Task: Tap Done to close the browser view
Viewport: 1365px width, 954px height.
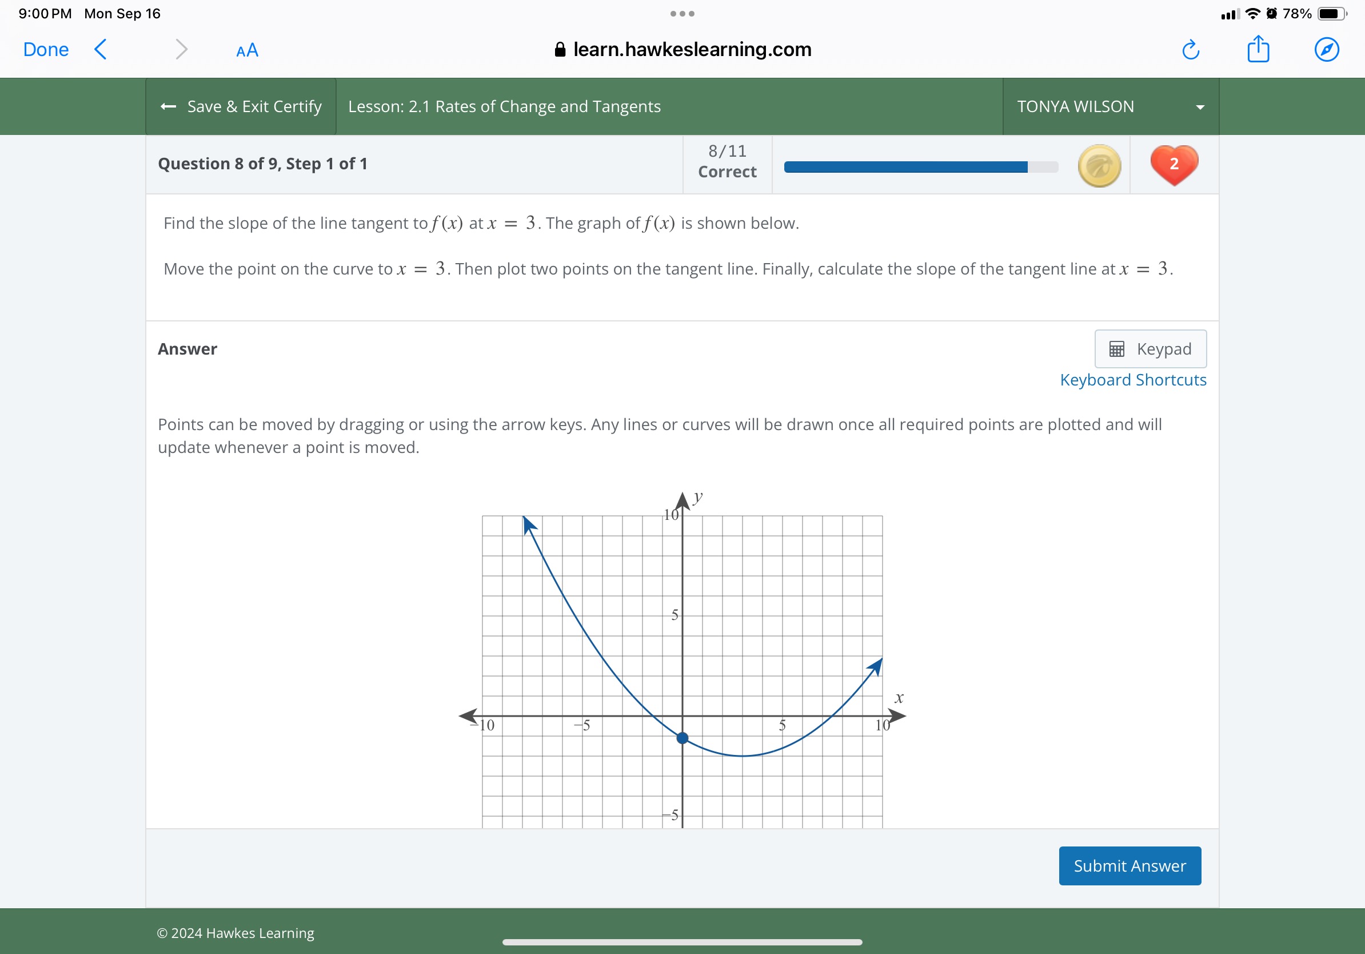Action: 46,49
